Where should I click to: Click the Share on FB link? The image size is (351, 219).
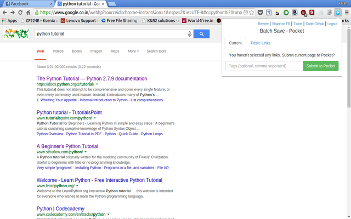coord(281,24)
